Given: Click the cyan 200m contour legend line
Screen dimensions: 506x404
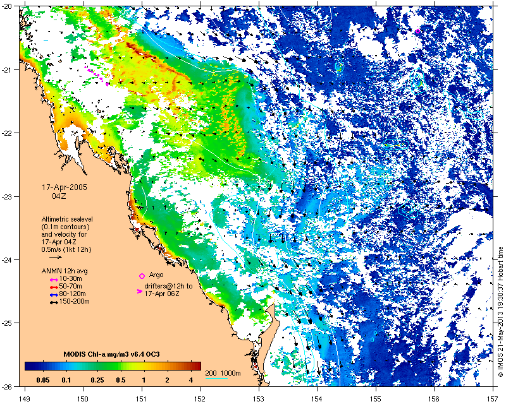Looking at the screenshot, I should [x=216, y=378].
